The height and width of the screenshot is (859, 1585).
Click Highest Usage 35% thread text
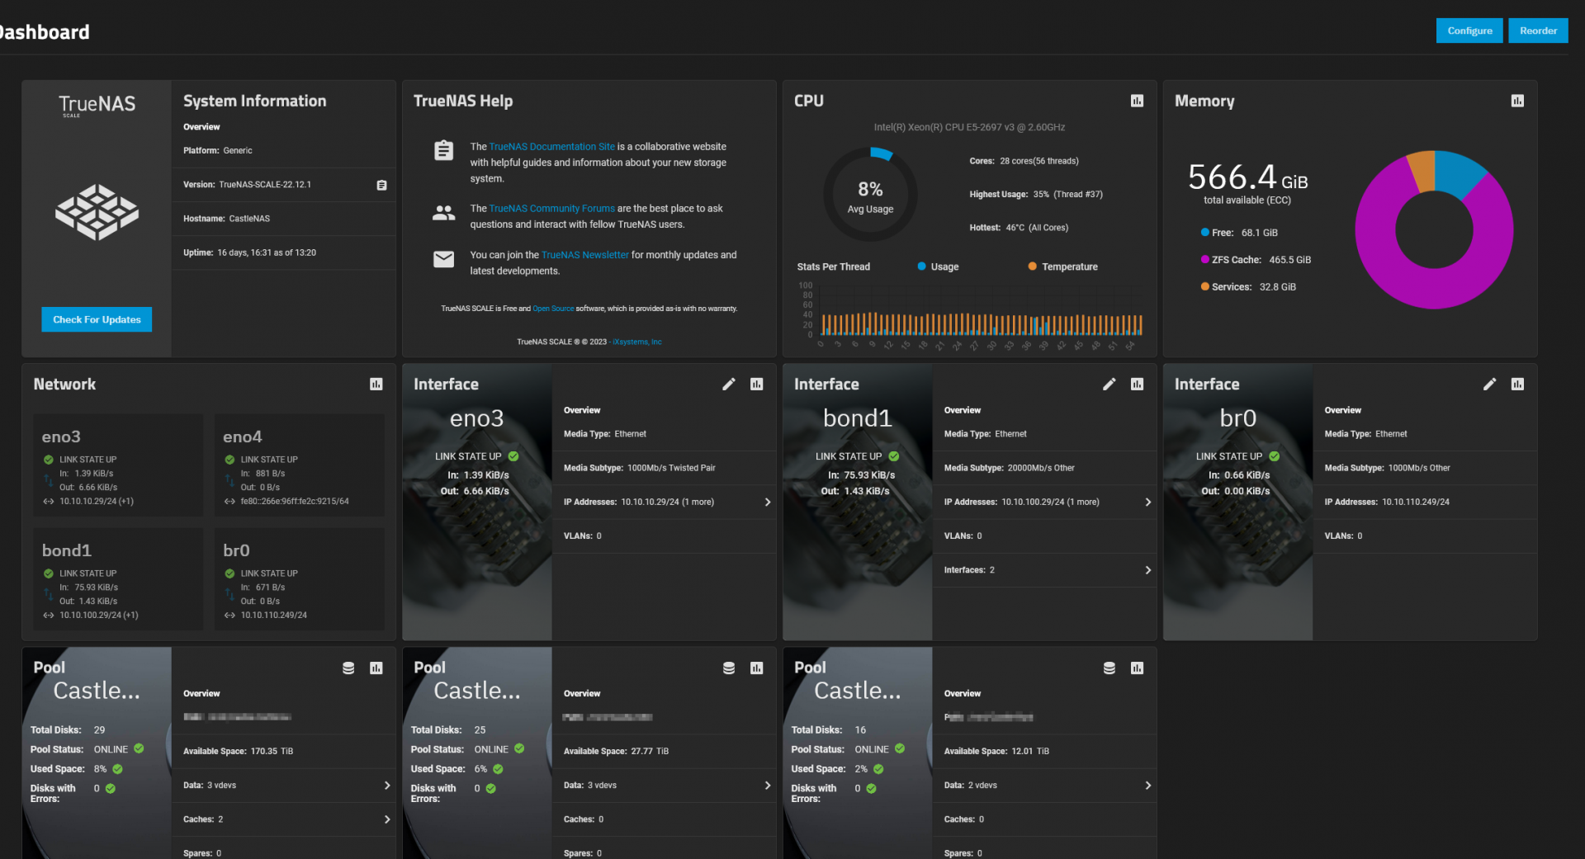(x=1036, y=195)
